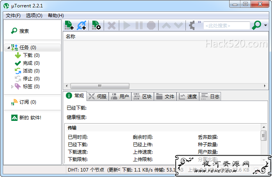This screenshot has width=272, height=177.
Task: Expand toolbar overflow chevron
Action: 200,22
